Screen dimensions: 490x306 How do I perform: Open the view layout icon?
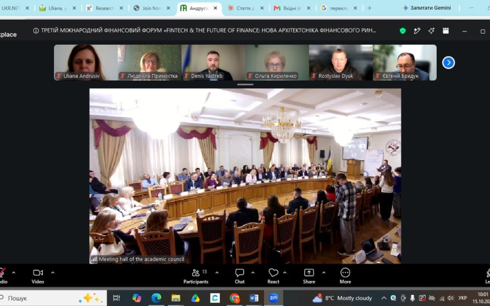pos(446,30)
